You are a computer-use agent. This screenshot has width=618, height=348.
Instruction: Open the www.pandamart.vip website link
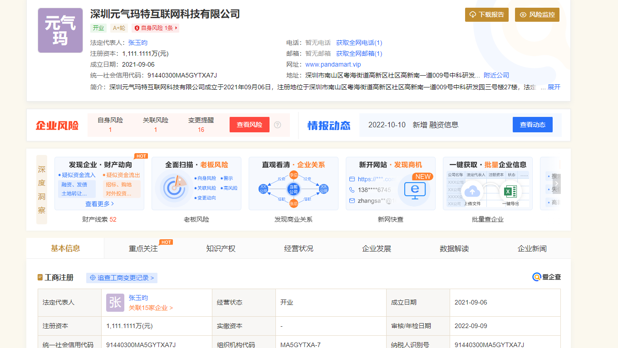pos(333,64)
